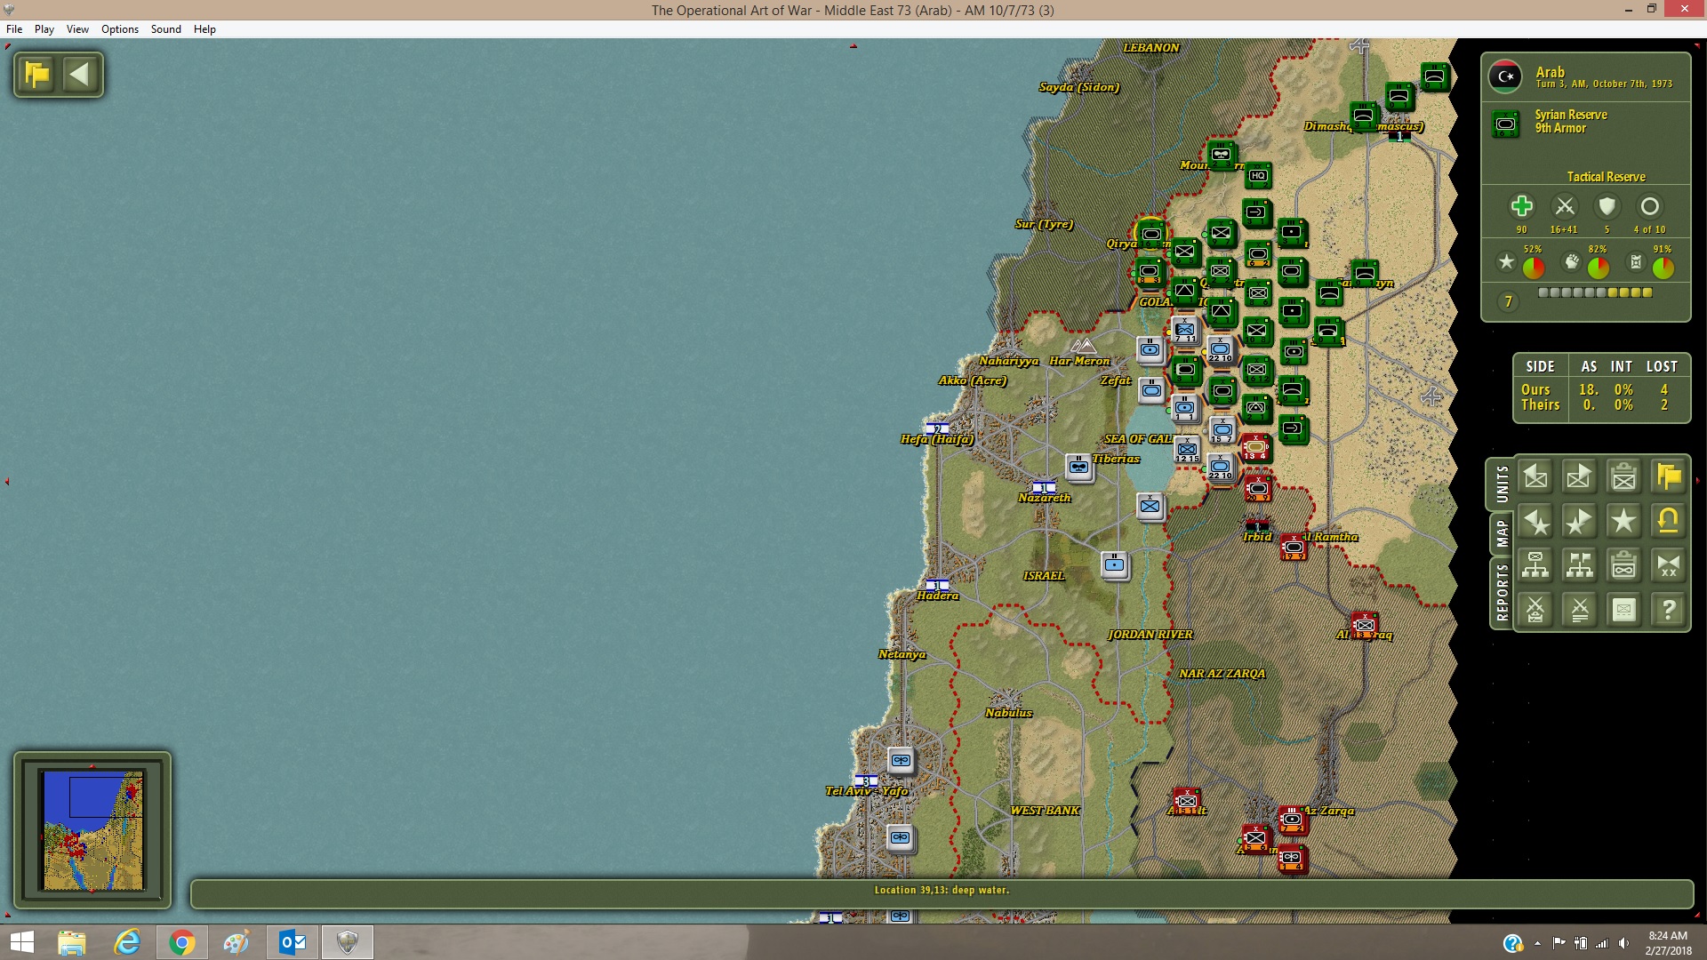Click the yellow undo arrow button

click(x=1668, y=522)
